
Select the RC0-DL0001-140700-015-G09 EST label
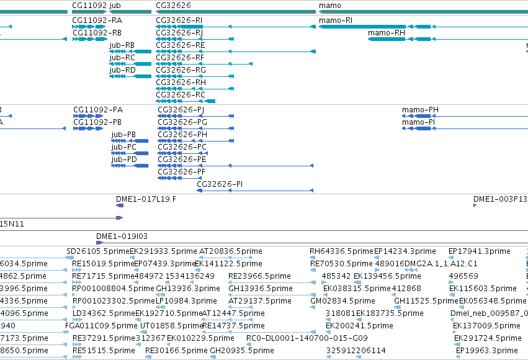click(307, 338)
